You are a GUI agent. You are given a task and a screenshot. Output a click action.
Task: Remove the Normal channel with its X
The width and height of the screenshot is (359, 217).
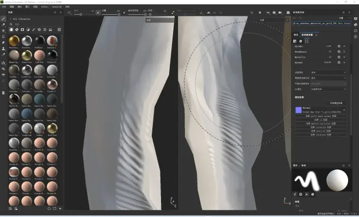(344, 63)
